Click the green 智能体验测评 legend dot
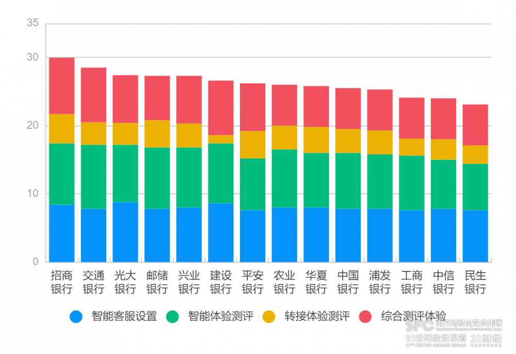The height and width of the screenshot is (354, 516). click(x=172, y=316)
